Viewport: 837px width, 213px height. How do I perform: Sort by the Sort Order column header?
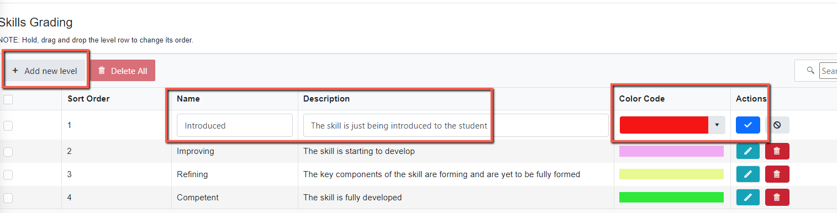[x=88, y=99]
